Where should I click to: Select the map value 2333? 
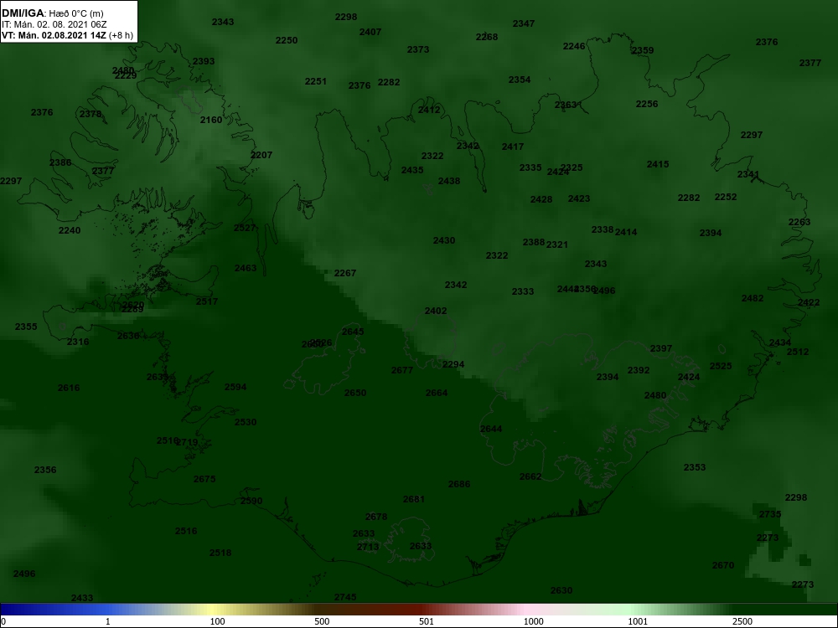[x=523, y=291]
